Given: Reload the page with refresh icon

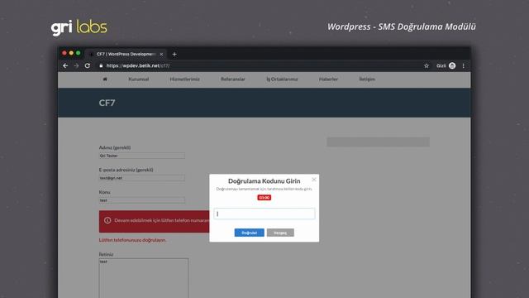Looking at the screenshot, I should 88,65.
